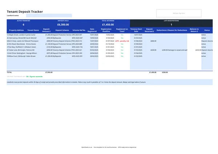Click the 'Status' column header
The image size is (218, 154).
coord(207,30)
